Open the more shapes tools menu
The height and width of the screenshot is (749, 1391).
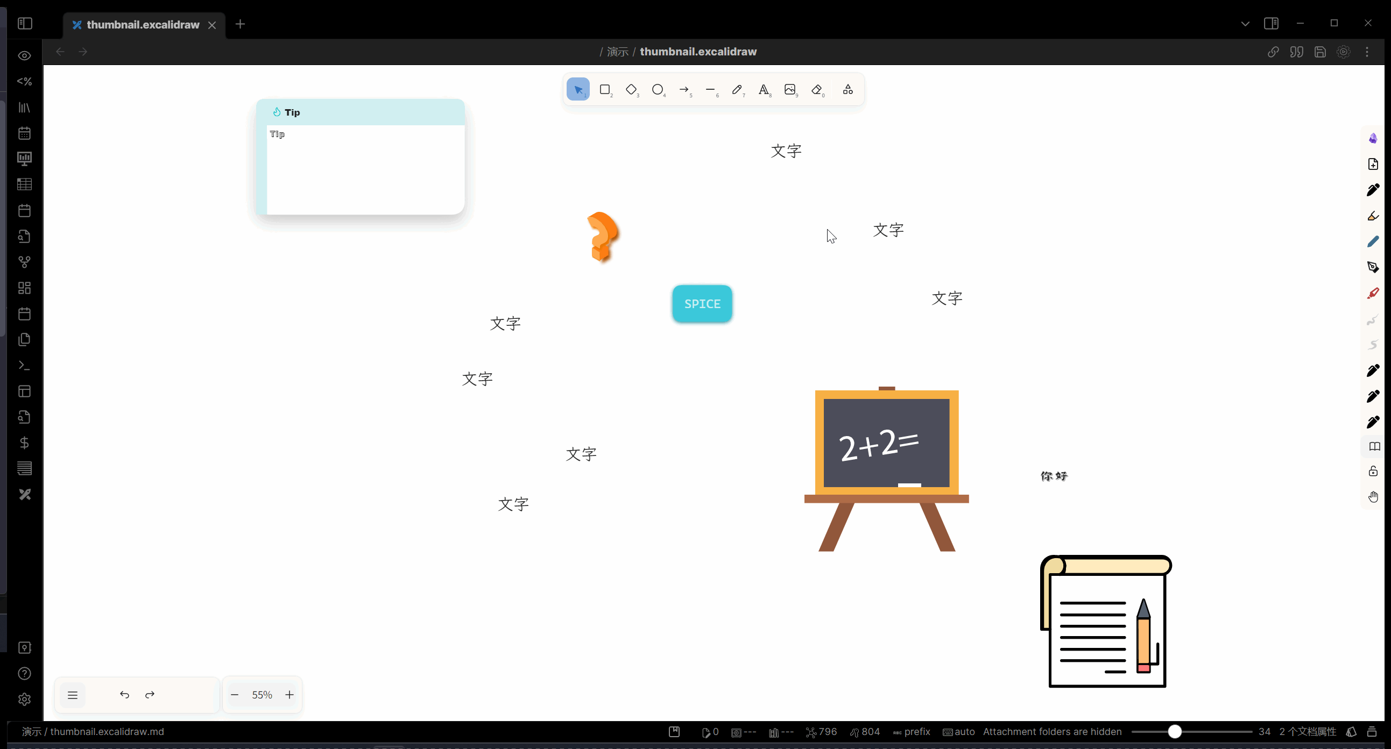pos(848,90)
